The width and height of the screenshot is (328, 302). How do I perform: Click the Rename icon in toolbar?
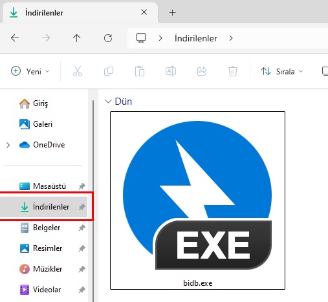[x=171, y=71]
